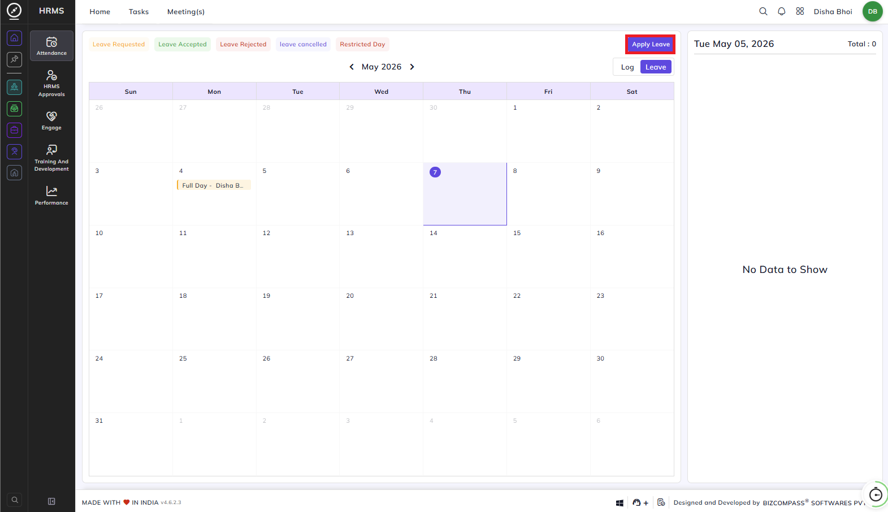Click the leave cancelled legend tag
The image size is (888, 512).
pyautogui.click(x=303, y=44)
